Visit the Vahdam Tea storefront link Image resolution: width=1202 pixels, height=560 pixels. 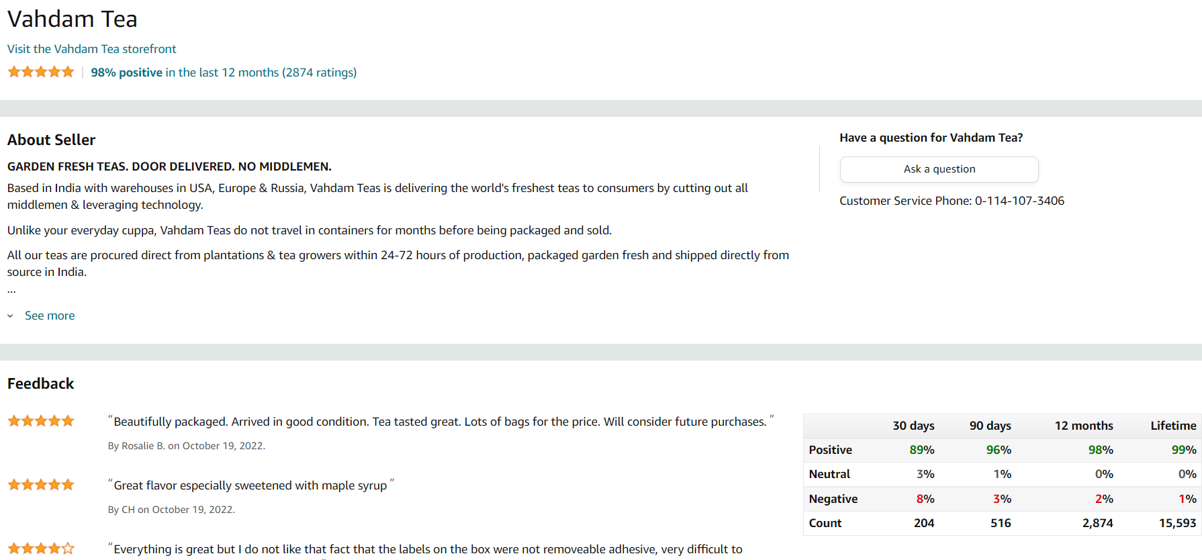point(92,49)
